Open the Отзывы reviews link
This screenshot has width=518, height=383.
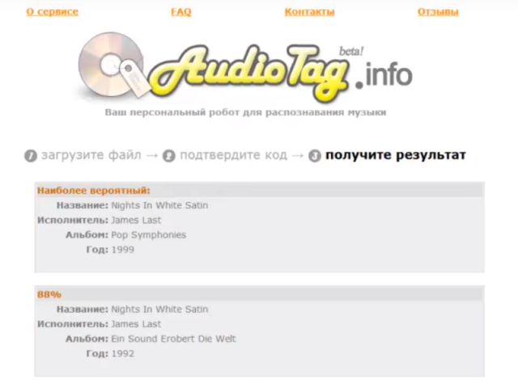click(438, 12)
